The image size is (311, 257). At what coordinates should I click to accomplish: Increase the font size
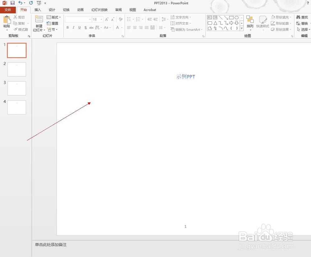pos(107,19)
